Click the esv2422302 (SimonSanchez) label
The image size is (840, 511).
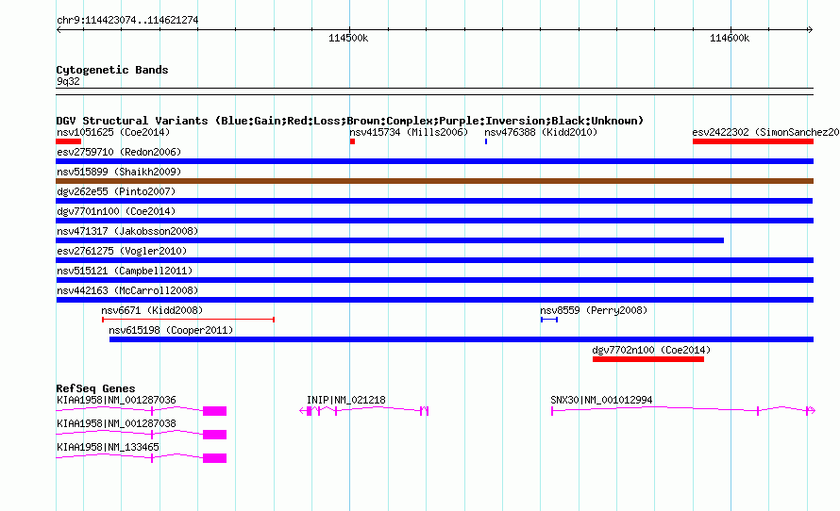click(765, 132)
